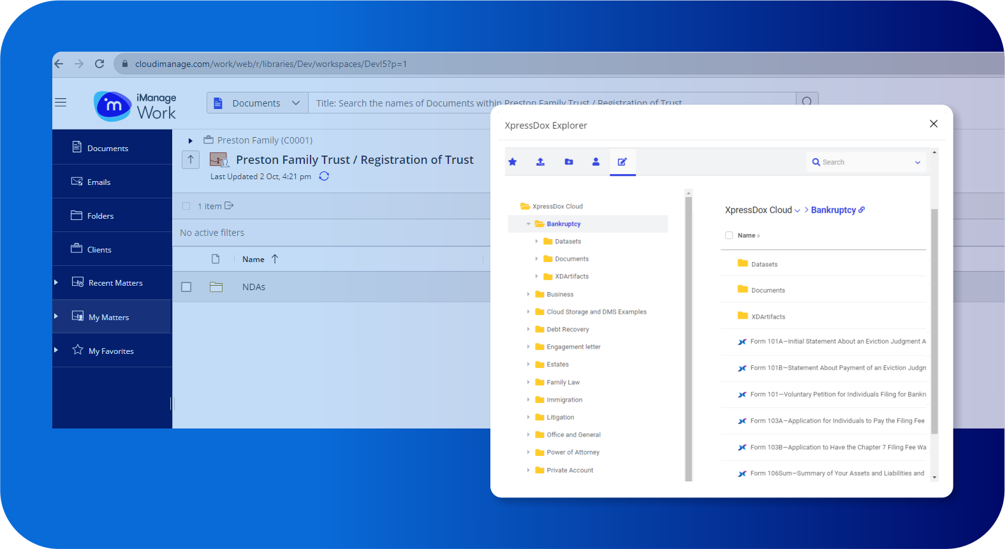Click the XpressDox Search input field

(865, 163)
